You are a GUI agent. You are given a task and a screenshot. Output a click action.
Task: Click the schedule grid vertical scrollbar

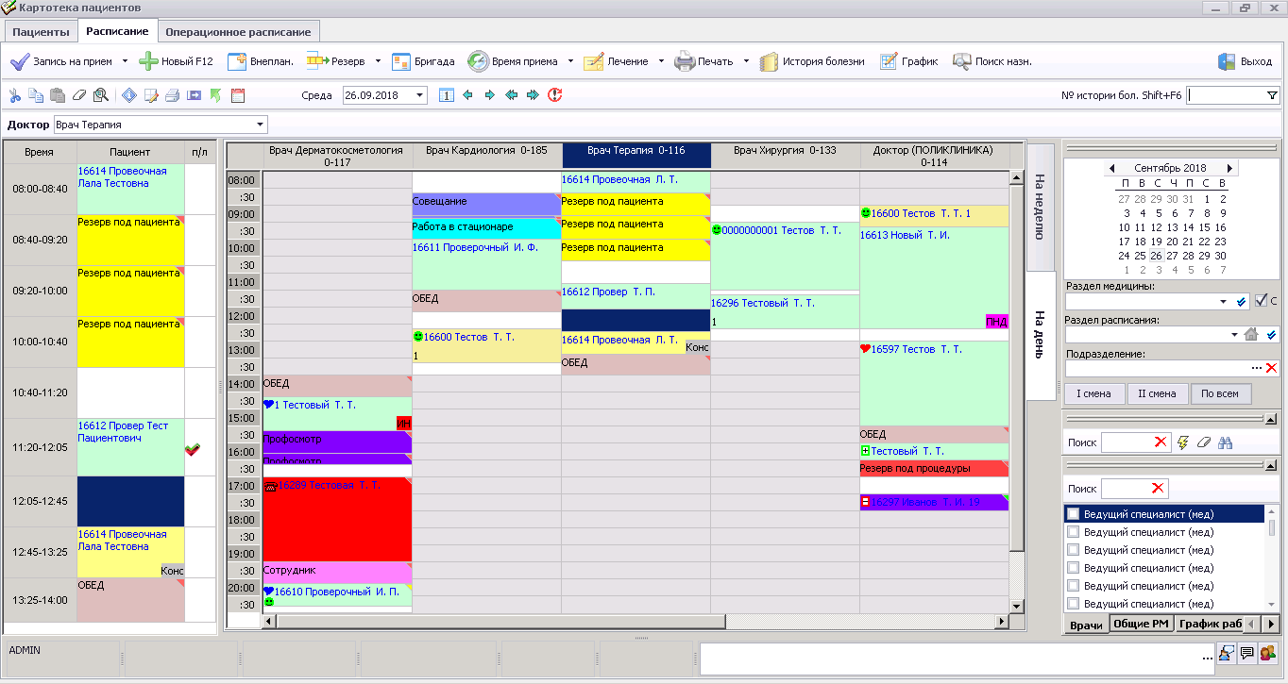tap(1017, 391)
